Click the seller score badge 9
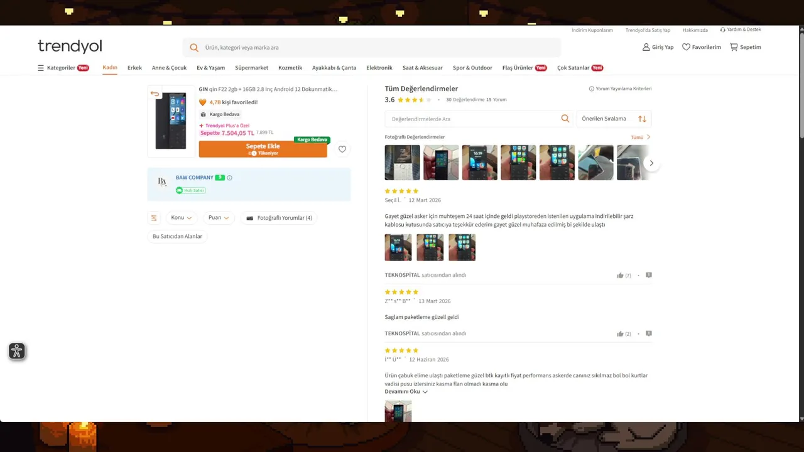Screen dimensions: 804x452 220,178
